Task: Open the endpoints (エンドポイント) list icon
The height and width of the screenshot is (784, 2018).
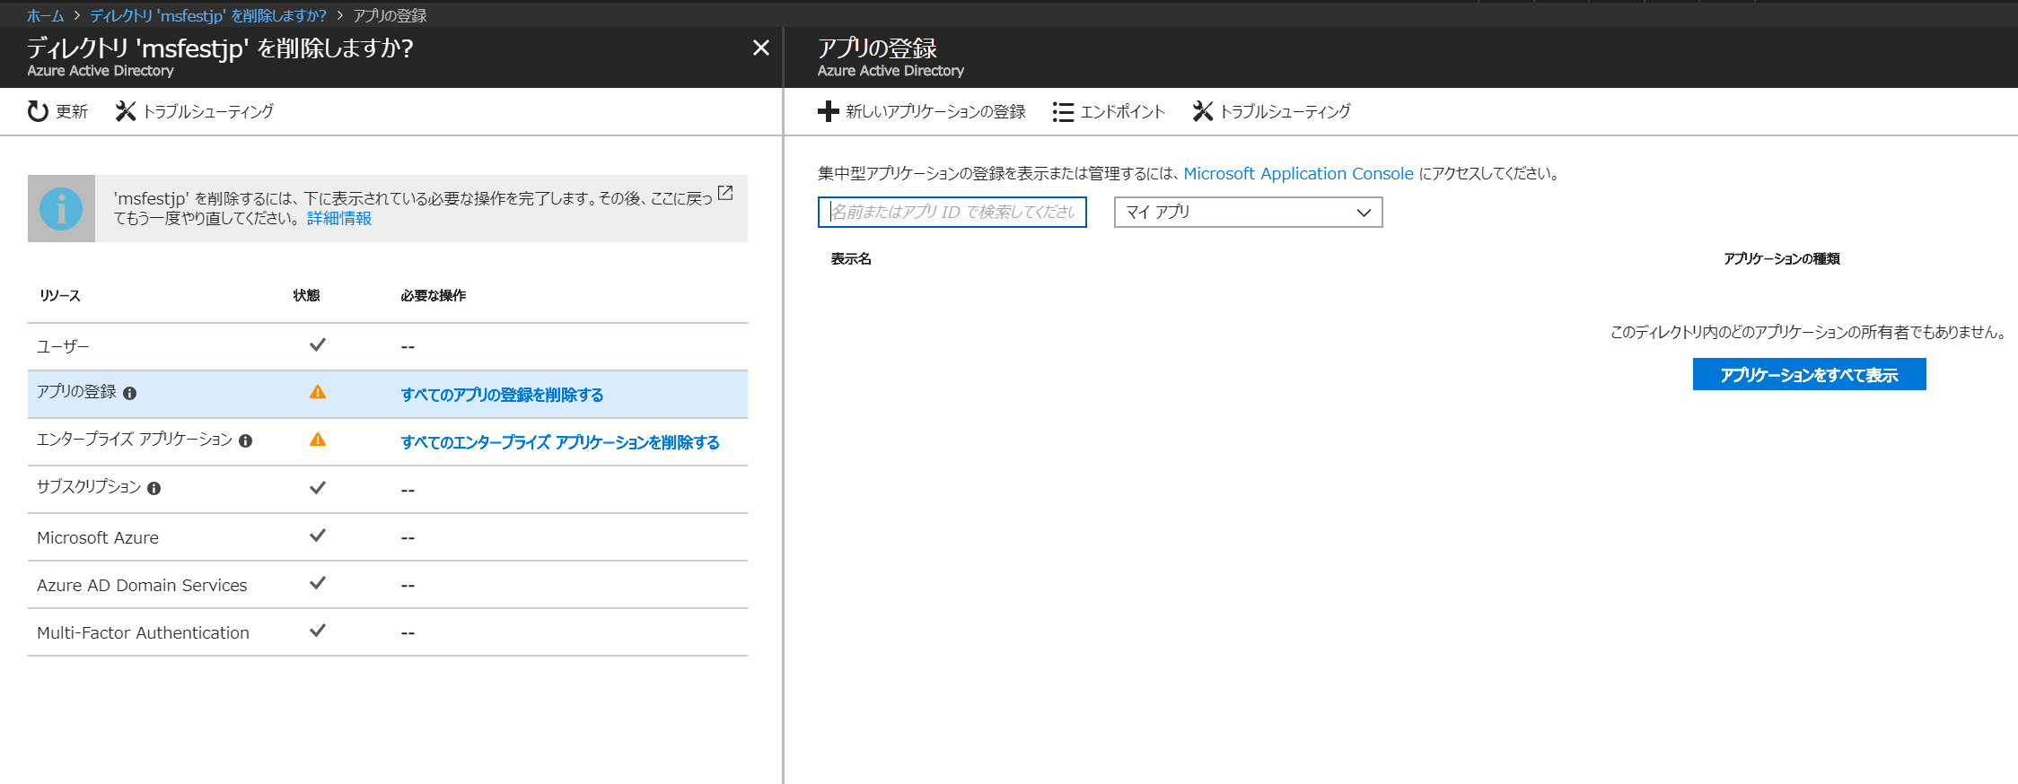Action: point(1063,111)
